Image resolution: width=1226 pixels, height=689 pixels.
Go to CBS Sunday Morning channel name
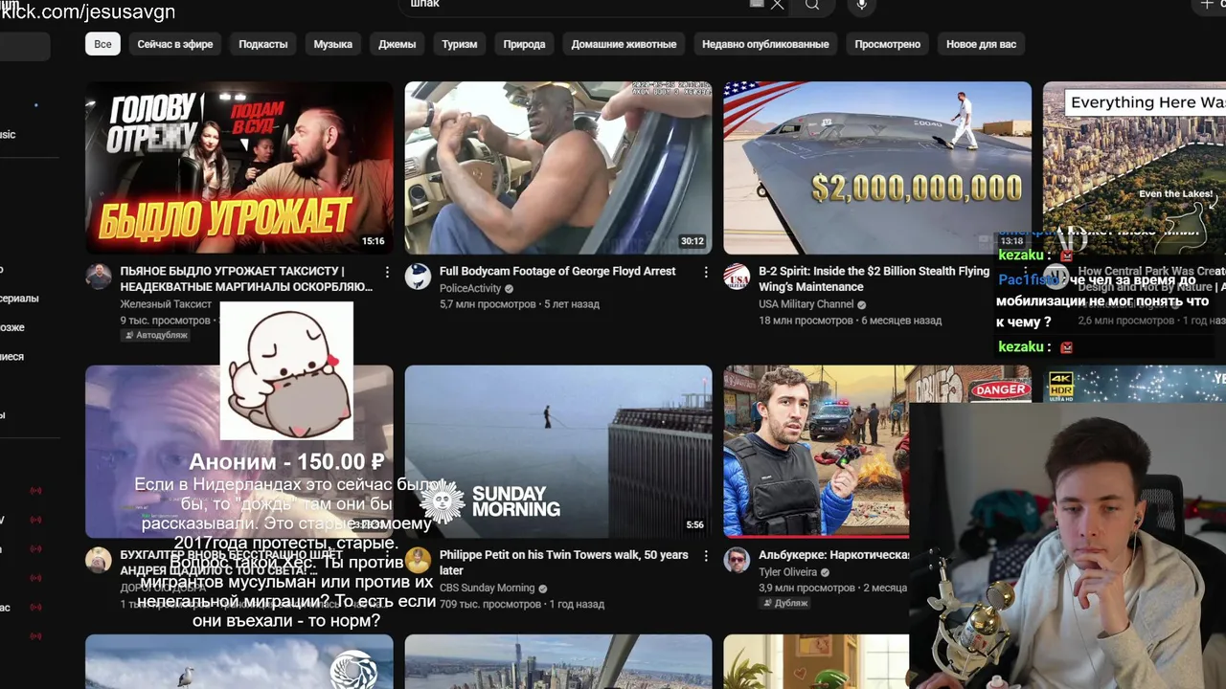coord(487,588)
